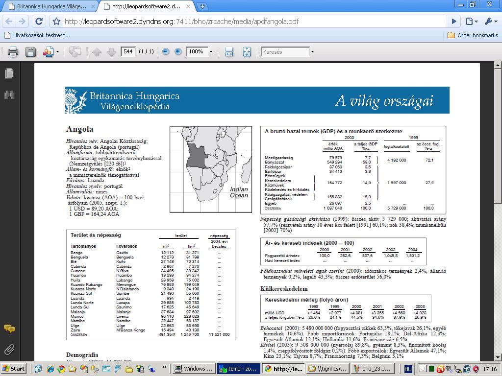Open the zoom level dropdown arrow

click(211, 51)
